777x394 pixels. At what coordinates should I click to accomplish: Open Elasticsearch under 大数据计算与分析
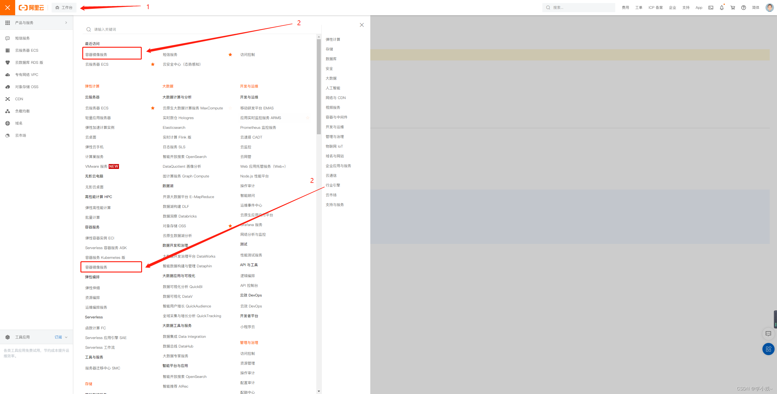pos(174,128)
